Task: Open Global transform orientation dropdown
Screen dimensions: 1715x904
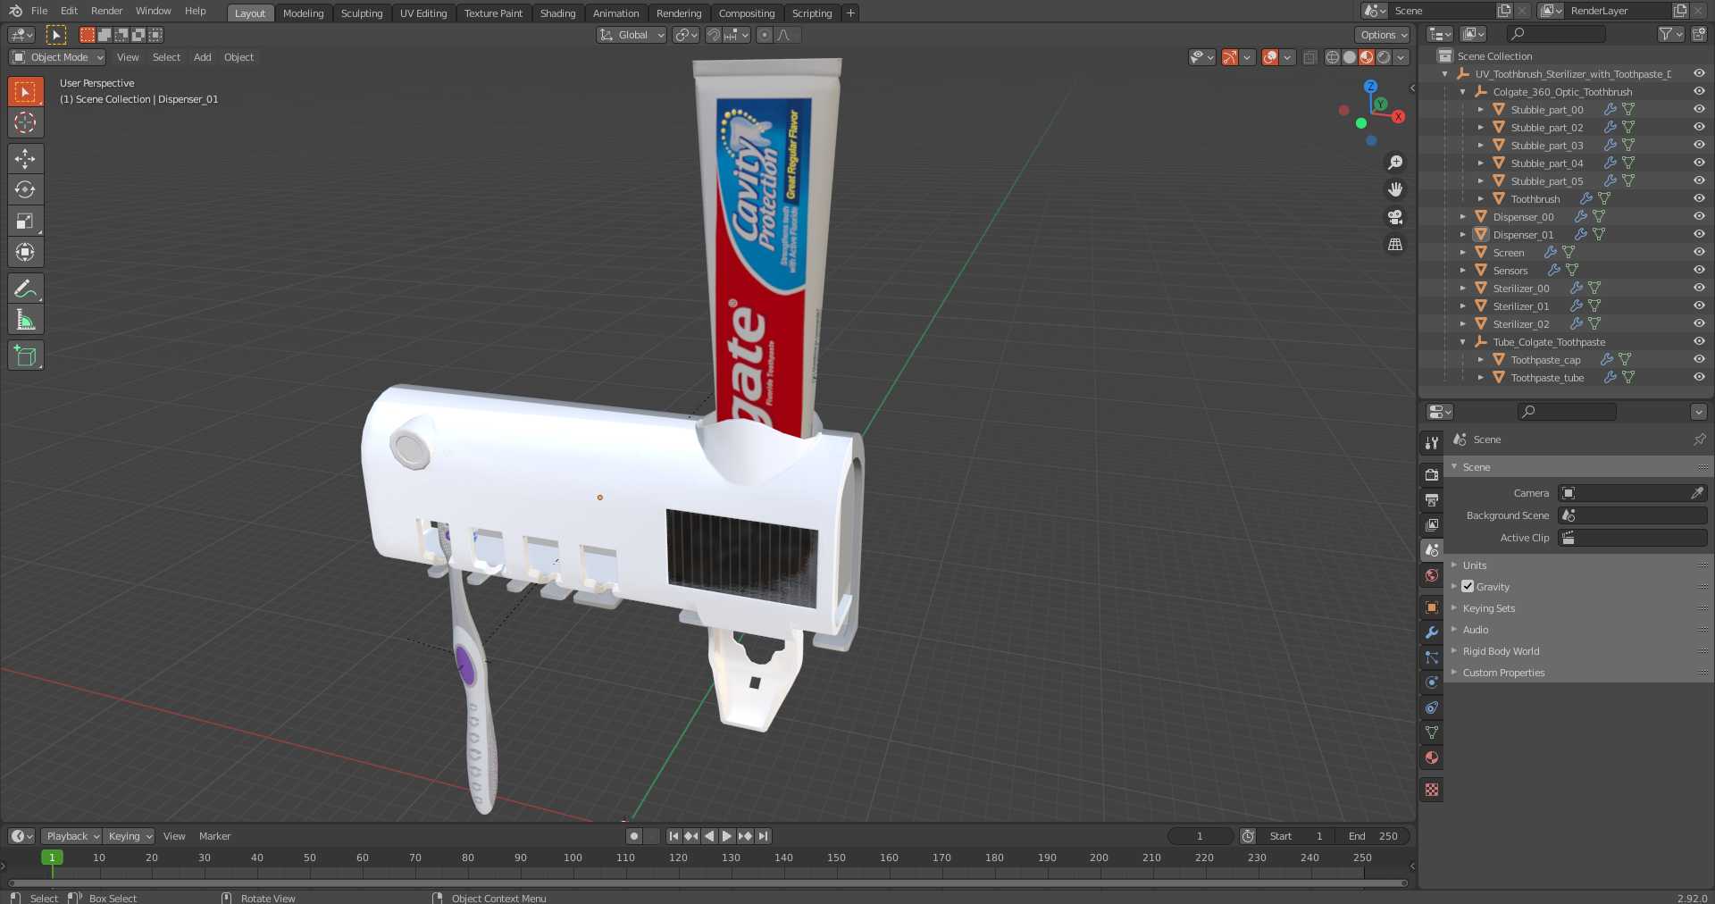Action: tap(632, 35)
